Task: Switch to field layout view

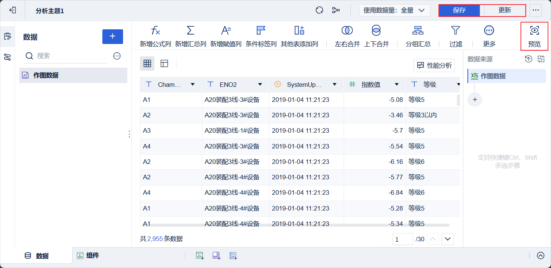Action: tap(164, 64)
